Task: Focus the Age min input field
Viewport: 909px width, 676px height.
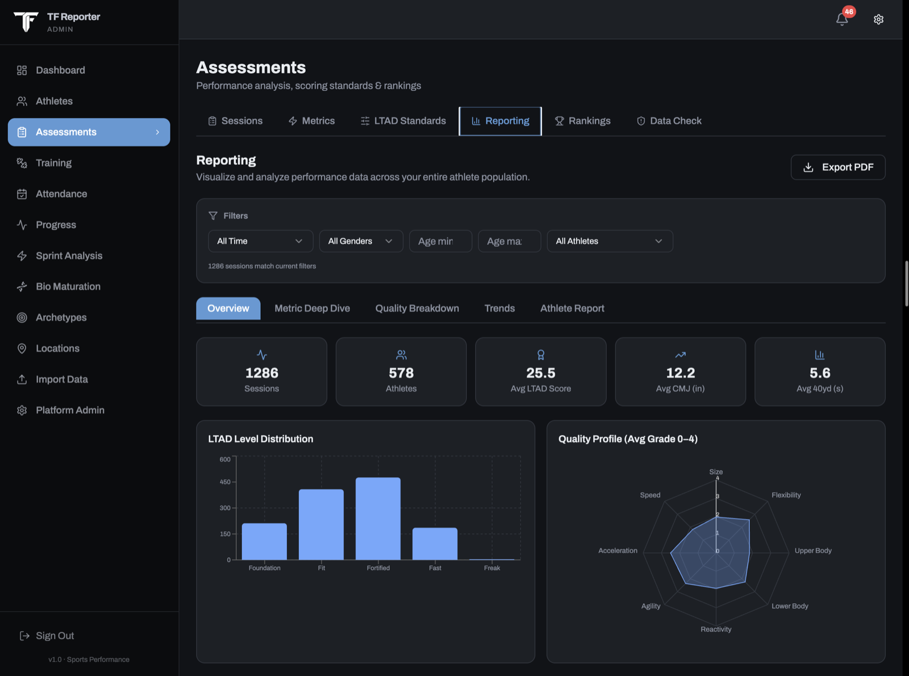Action: tap(440, 241)
